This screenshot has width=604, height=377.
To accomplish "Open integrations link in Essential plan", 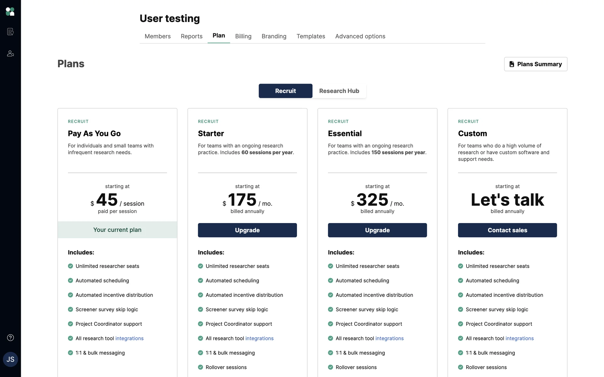I will [x=389, y=338].
